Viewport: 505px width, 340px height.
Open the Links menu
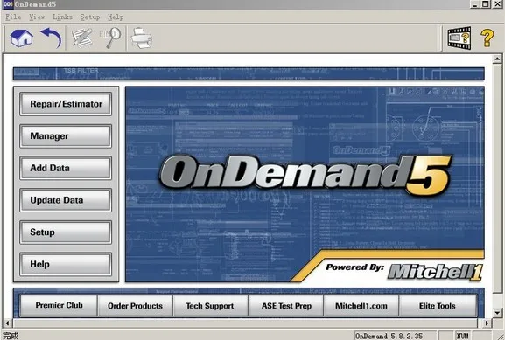click(x=62, y=17)
